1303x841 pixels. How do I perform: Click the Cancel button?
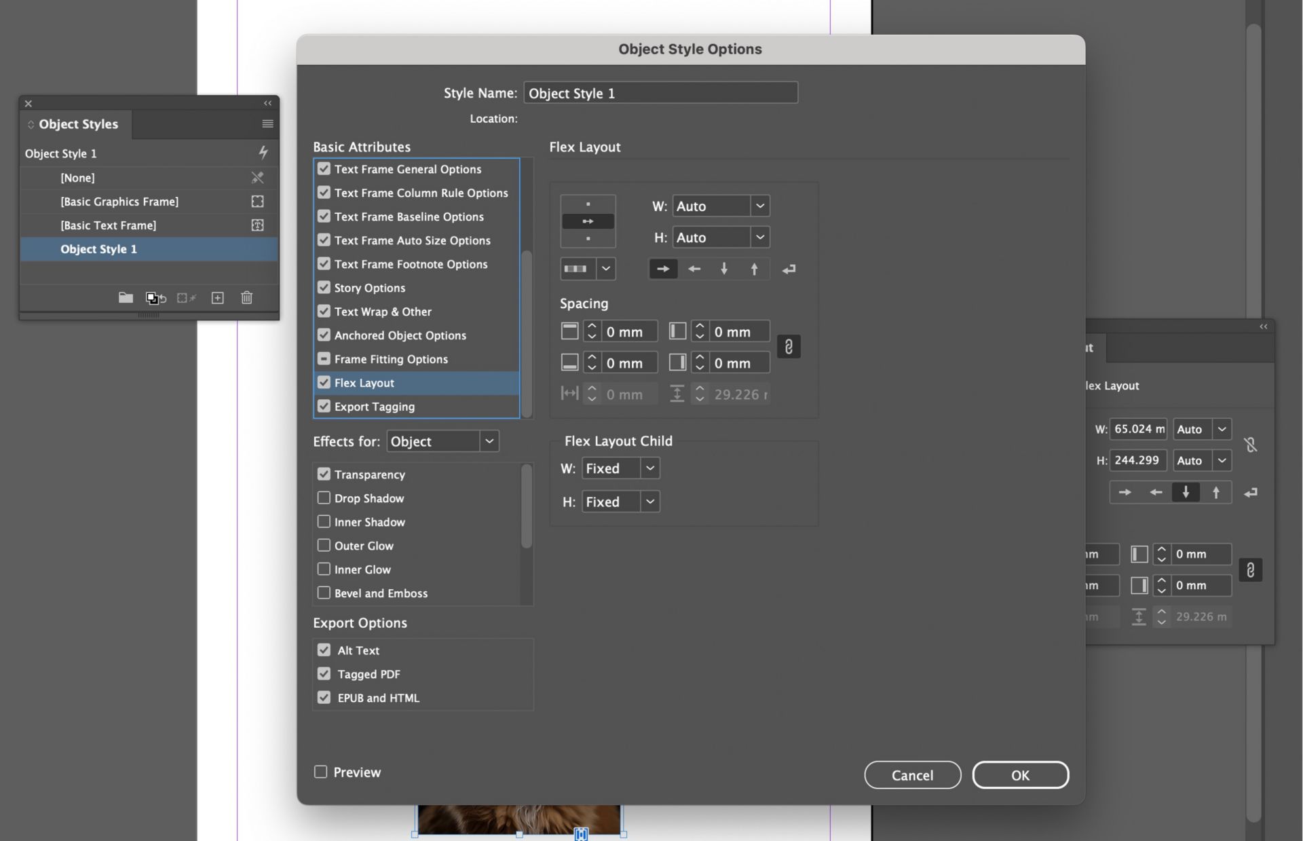click(912, 774)
